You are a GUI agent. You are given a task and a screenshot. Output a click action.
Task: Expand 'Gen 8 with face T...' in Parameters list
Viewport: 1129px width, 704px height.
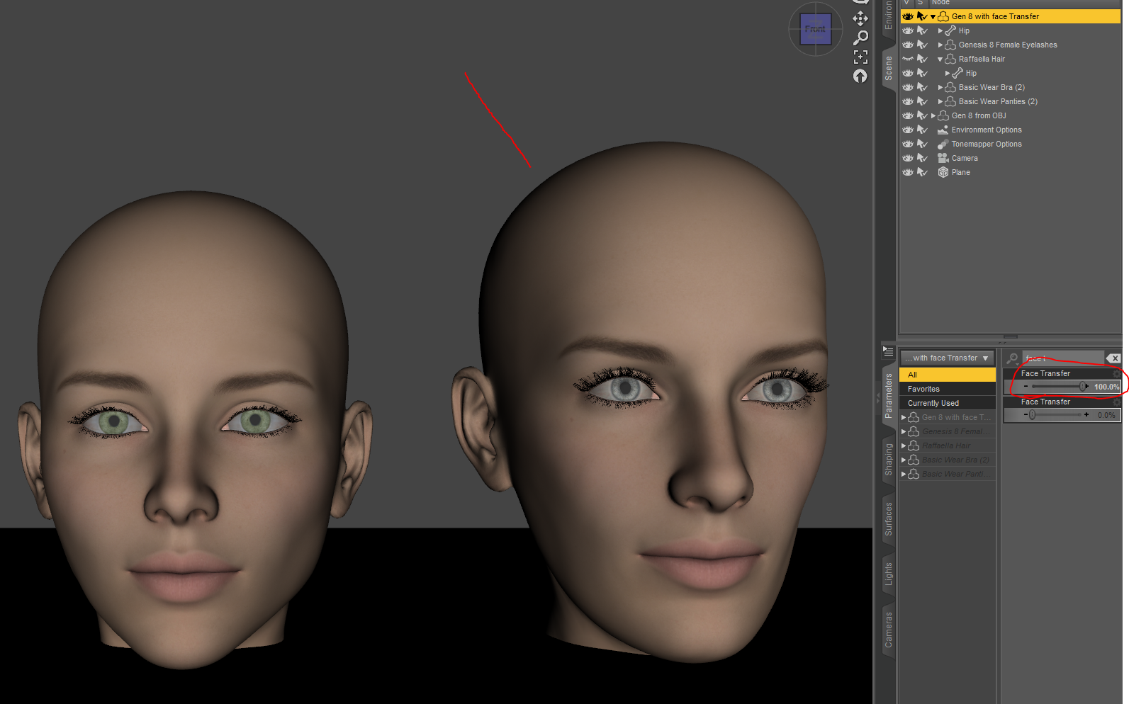tap(904, 417)
